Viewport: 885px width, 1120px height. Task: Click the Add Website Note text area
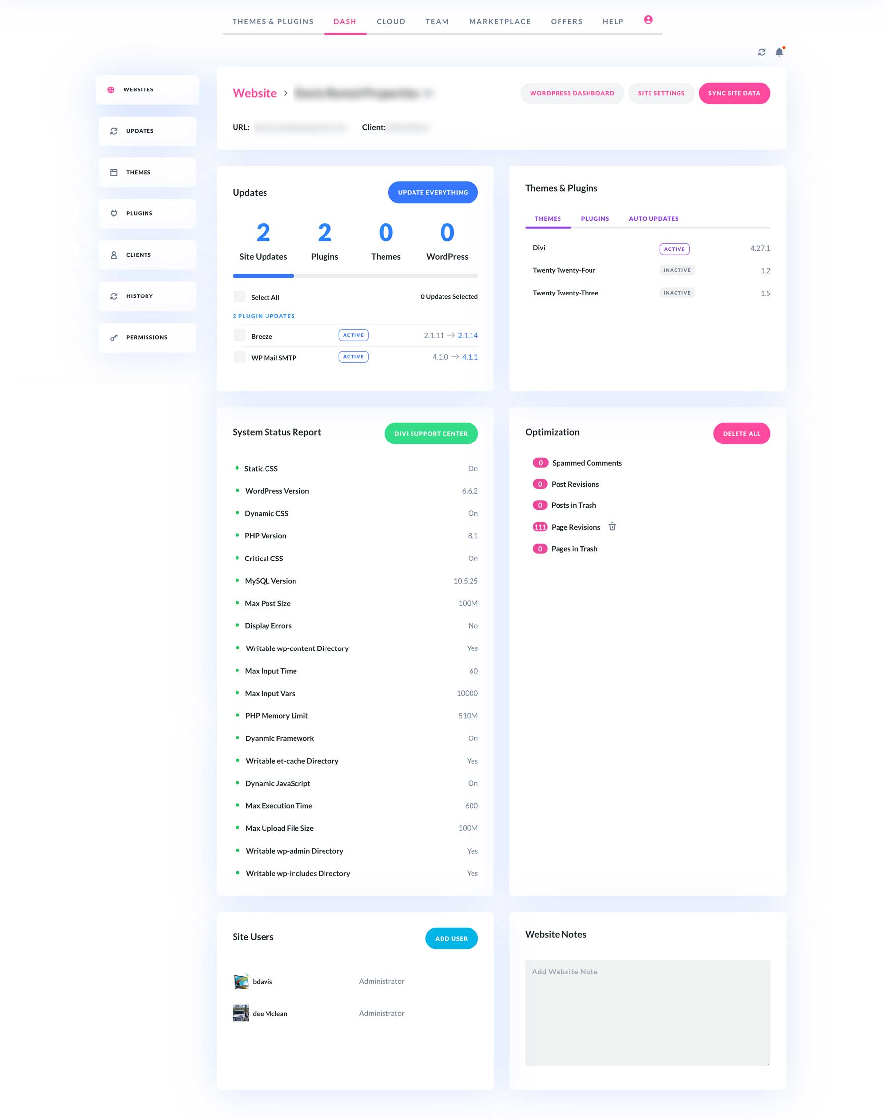[647, 1010]
